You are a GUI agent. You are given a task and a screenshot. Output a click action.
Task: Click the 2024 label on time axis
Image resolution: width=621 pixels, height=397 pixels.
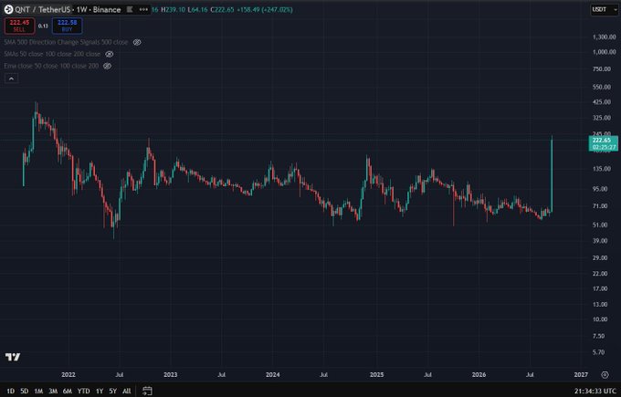(272, 374)
